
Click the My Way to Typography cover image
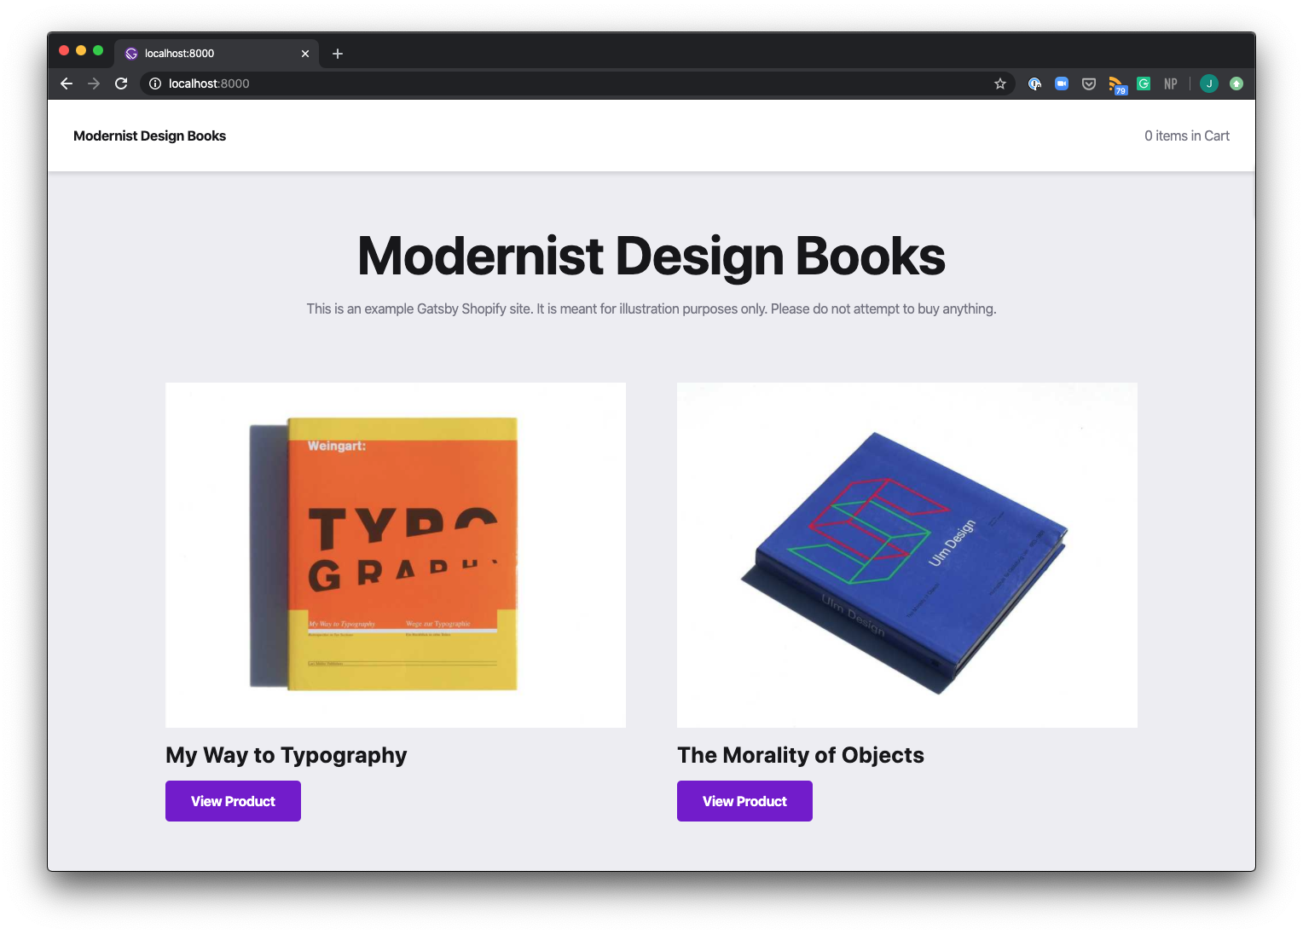click(396, 555)
